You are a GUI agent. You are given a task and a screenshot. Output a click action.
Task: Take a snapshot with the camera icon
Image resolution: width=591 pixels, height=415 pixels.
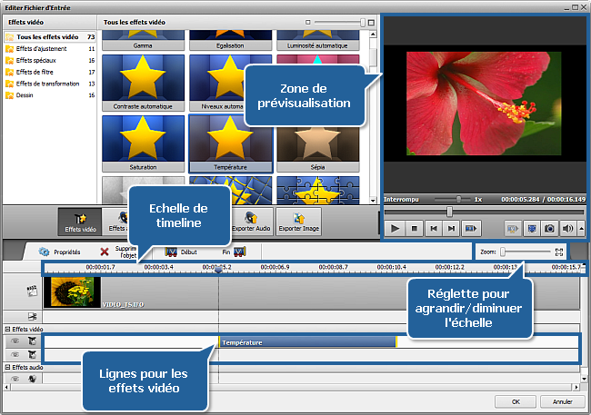coord(549,229)
